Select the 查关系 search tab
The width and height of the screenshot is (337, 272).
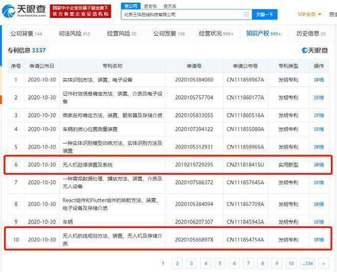pos(170,6)
